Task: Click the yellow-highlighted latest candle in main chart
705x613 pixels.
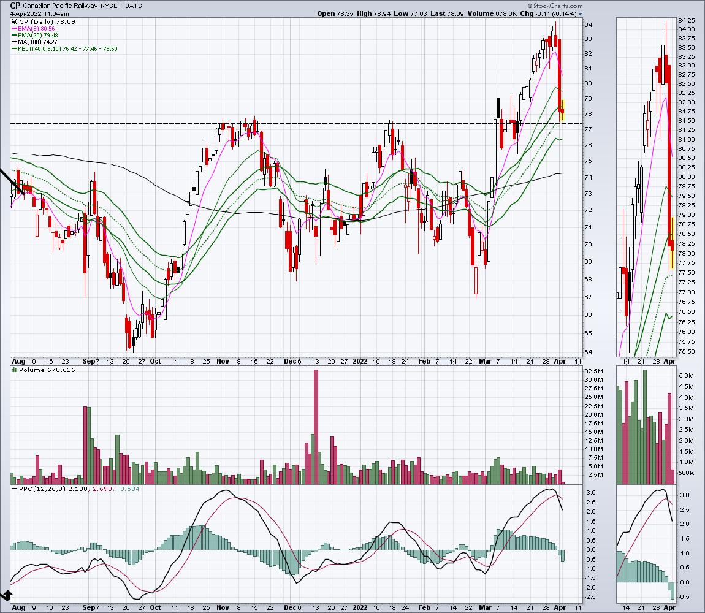Action: 563,110
